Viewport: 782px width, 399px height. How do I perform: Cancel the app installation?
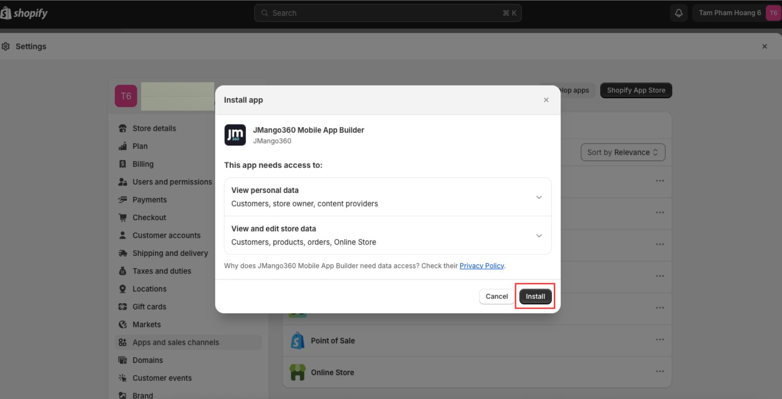click(497, 296)
